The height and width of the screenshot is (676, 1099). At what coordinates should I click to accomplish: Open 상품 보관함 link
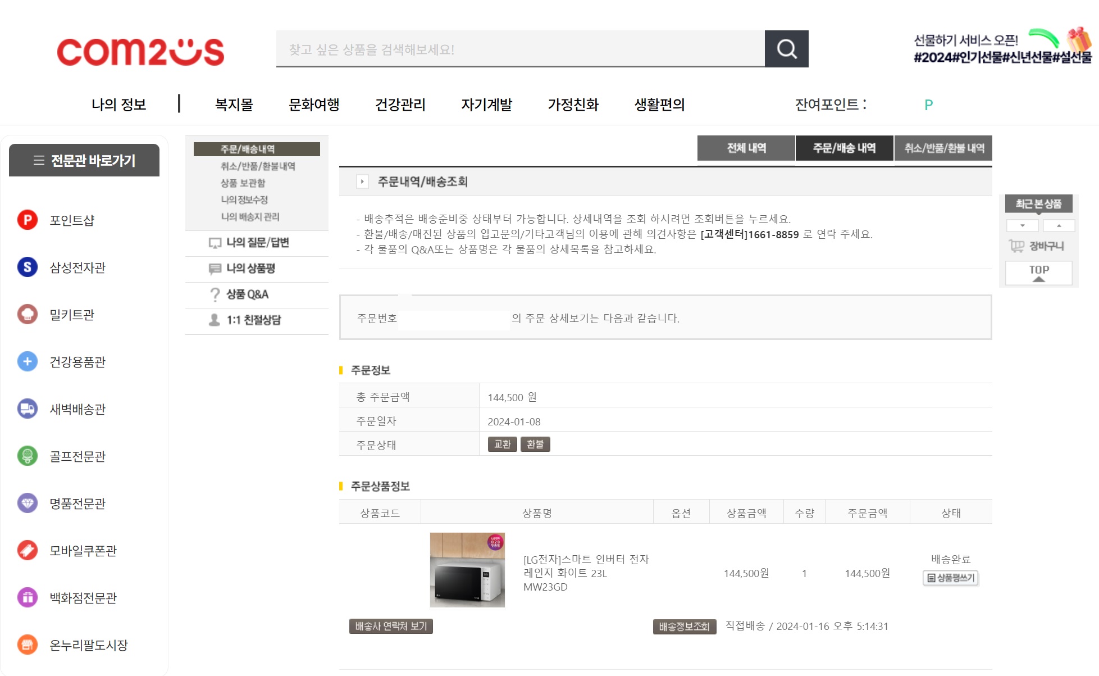click(243, 183)
